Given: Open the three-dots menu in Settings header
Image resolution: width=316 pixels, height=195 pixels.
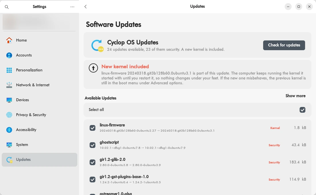Looking at the screenshot, I should coord(72,7).
